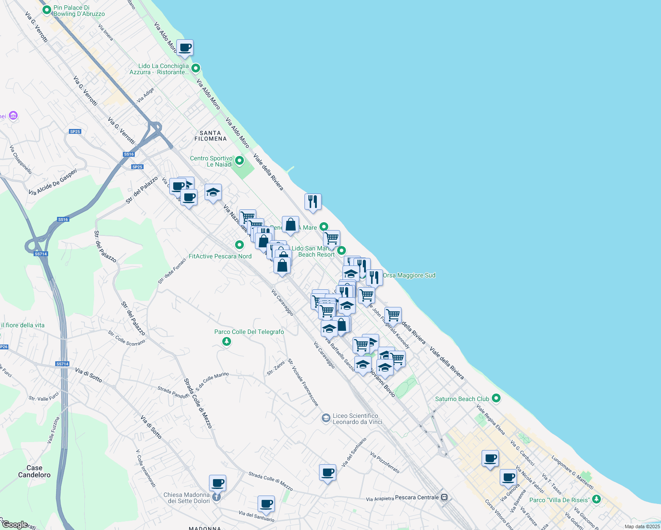Open the Pin Palace Di Bowling D'Abruzzo pin
661x530 pixels.
46,10
